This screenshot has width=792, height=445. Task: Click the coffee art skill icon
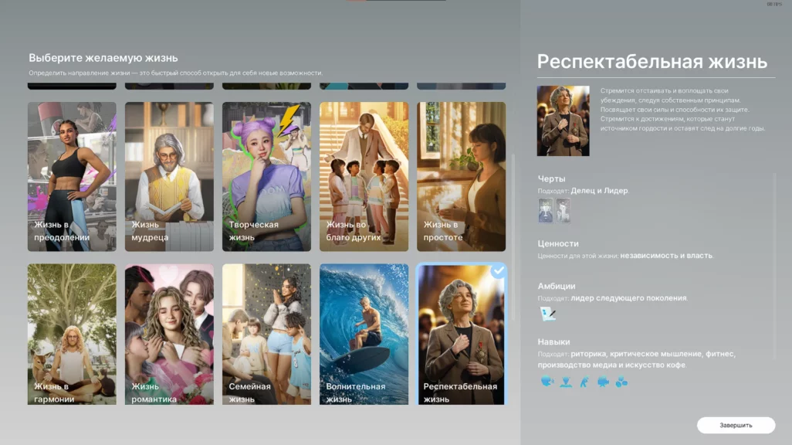(621, 381)
